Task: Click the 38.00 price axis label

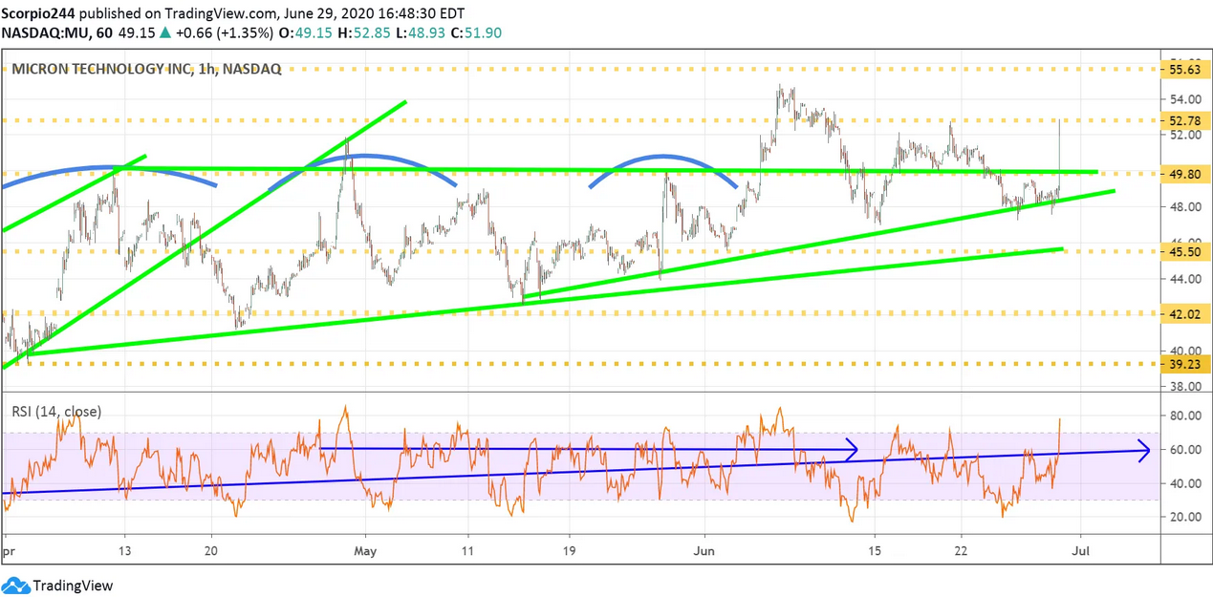Action: pyautogui.click(x=1184, y=386)
